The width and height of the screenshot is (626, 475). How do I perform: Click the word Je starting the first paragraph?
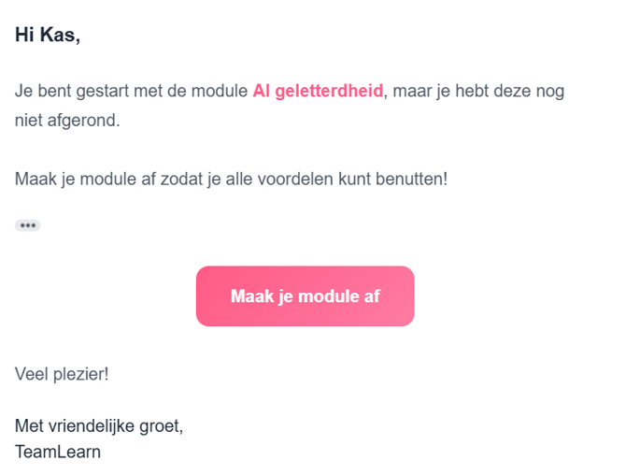[x=22, y=92]
